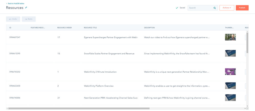Select resource order cell 31
Image resolution: width=255 pixels, height=111 pixels.
point(59,98)
